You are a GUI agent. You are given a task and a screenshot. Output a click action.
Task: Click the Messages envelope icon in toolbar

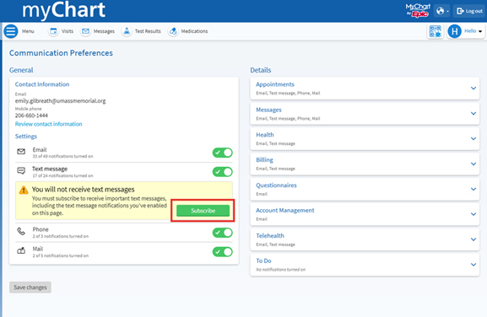pyautogui.click(x=85, y=31)
